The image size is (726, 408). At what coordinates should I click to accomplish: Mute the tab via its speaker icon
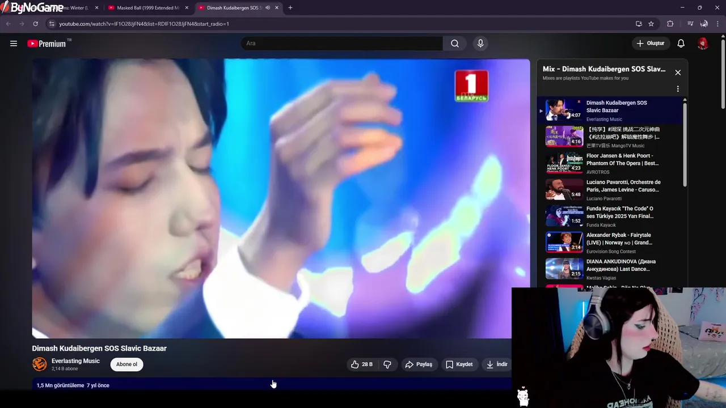click(267, 8)
